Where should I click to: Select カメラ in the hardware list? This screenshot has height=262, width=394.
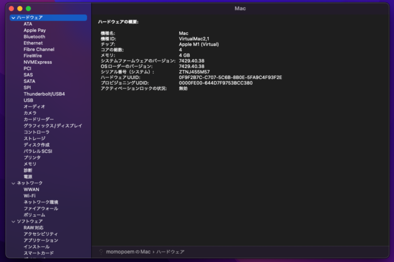[30, 113]
